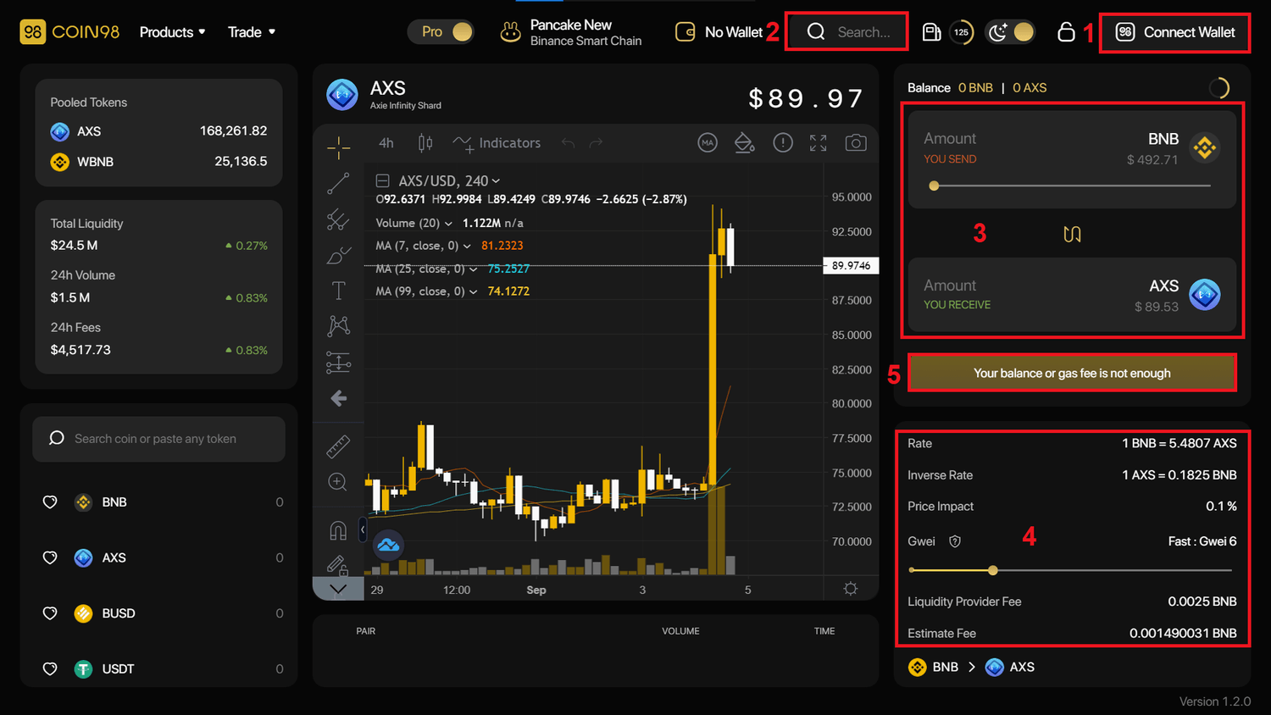Click the COIN98 logo
This screenshot has height=715, width=1271.
click(69, 32)
